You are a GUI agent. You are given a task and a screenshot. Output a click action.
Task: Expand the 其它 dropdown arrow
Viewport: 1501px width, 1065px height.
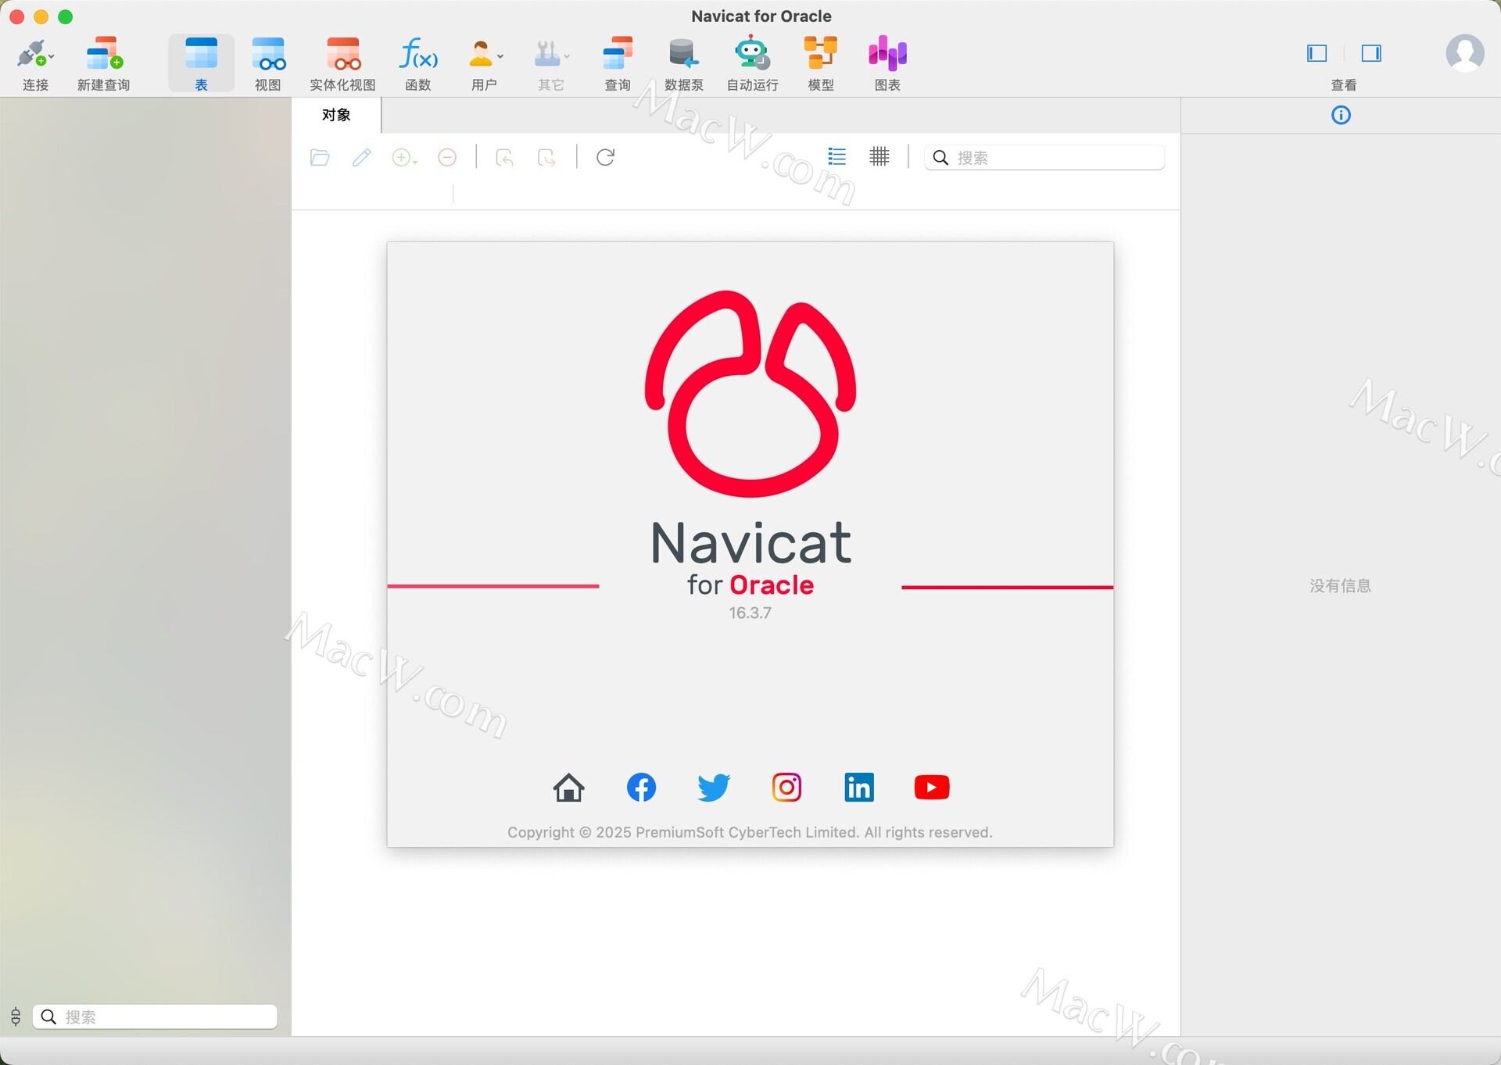pos(568,56)
